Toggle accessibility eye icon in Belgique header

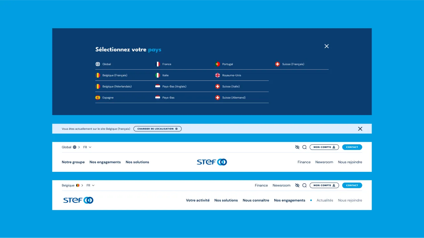297,185
